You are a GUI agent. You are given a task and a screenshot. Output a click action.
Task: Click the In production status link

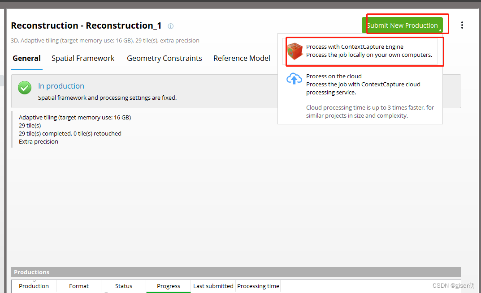pyautogui.click(x=61, y=86)
